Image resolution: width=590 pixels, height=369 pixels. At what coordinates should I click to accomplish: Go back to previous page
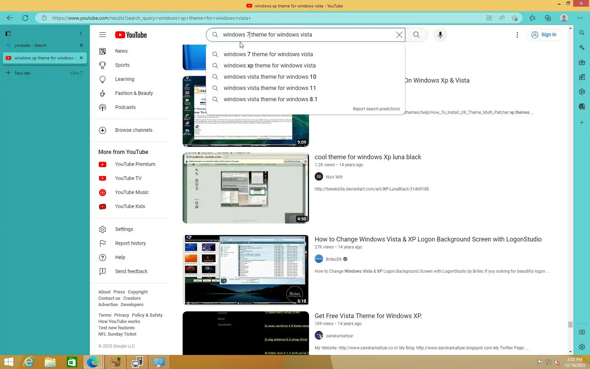coord(10,18)
